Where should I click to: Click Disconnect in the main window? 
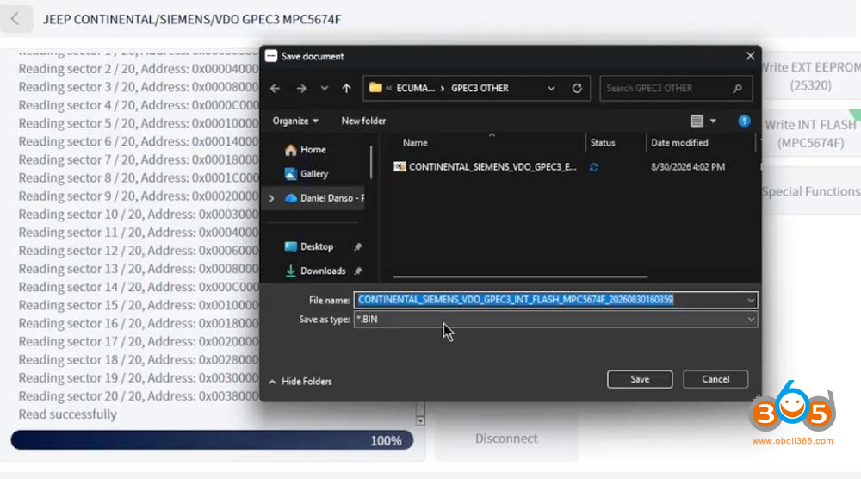[506, 439]
